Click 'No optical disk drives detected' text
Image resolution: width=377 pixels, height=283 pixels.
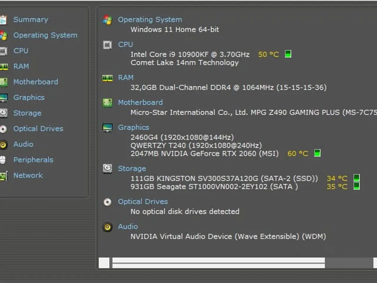coord(185,212)
